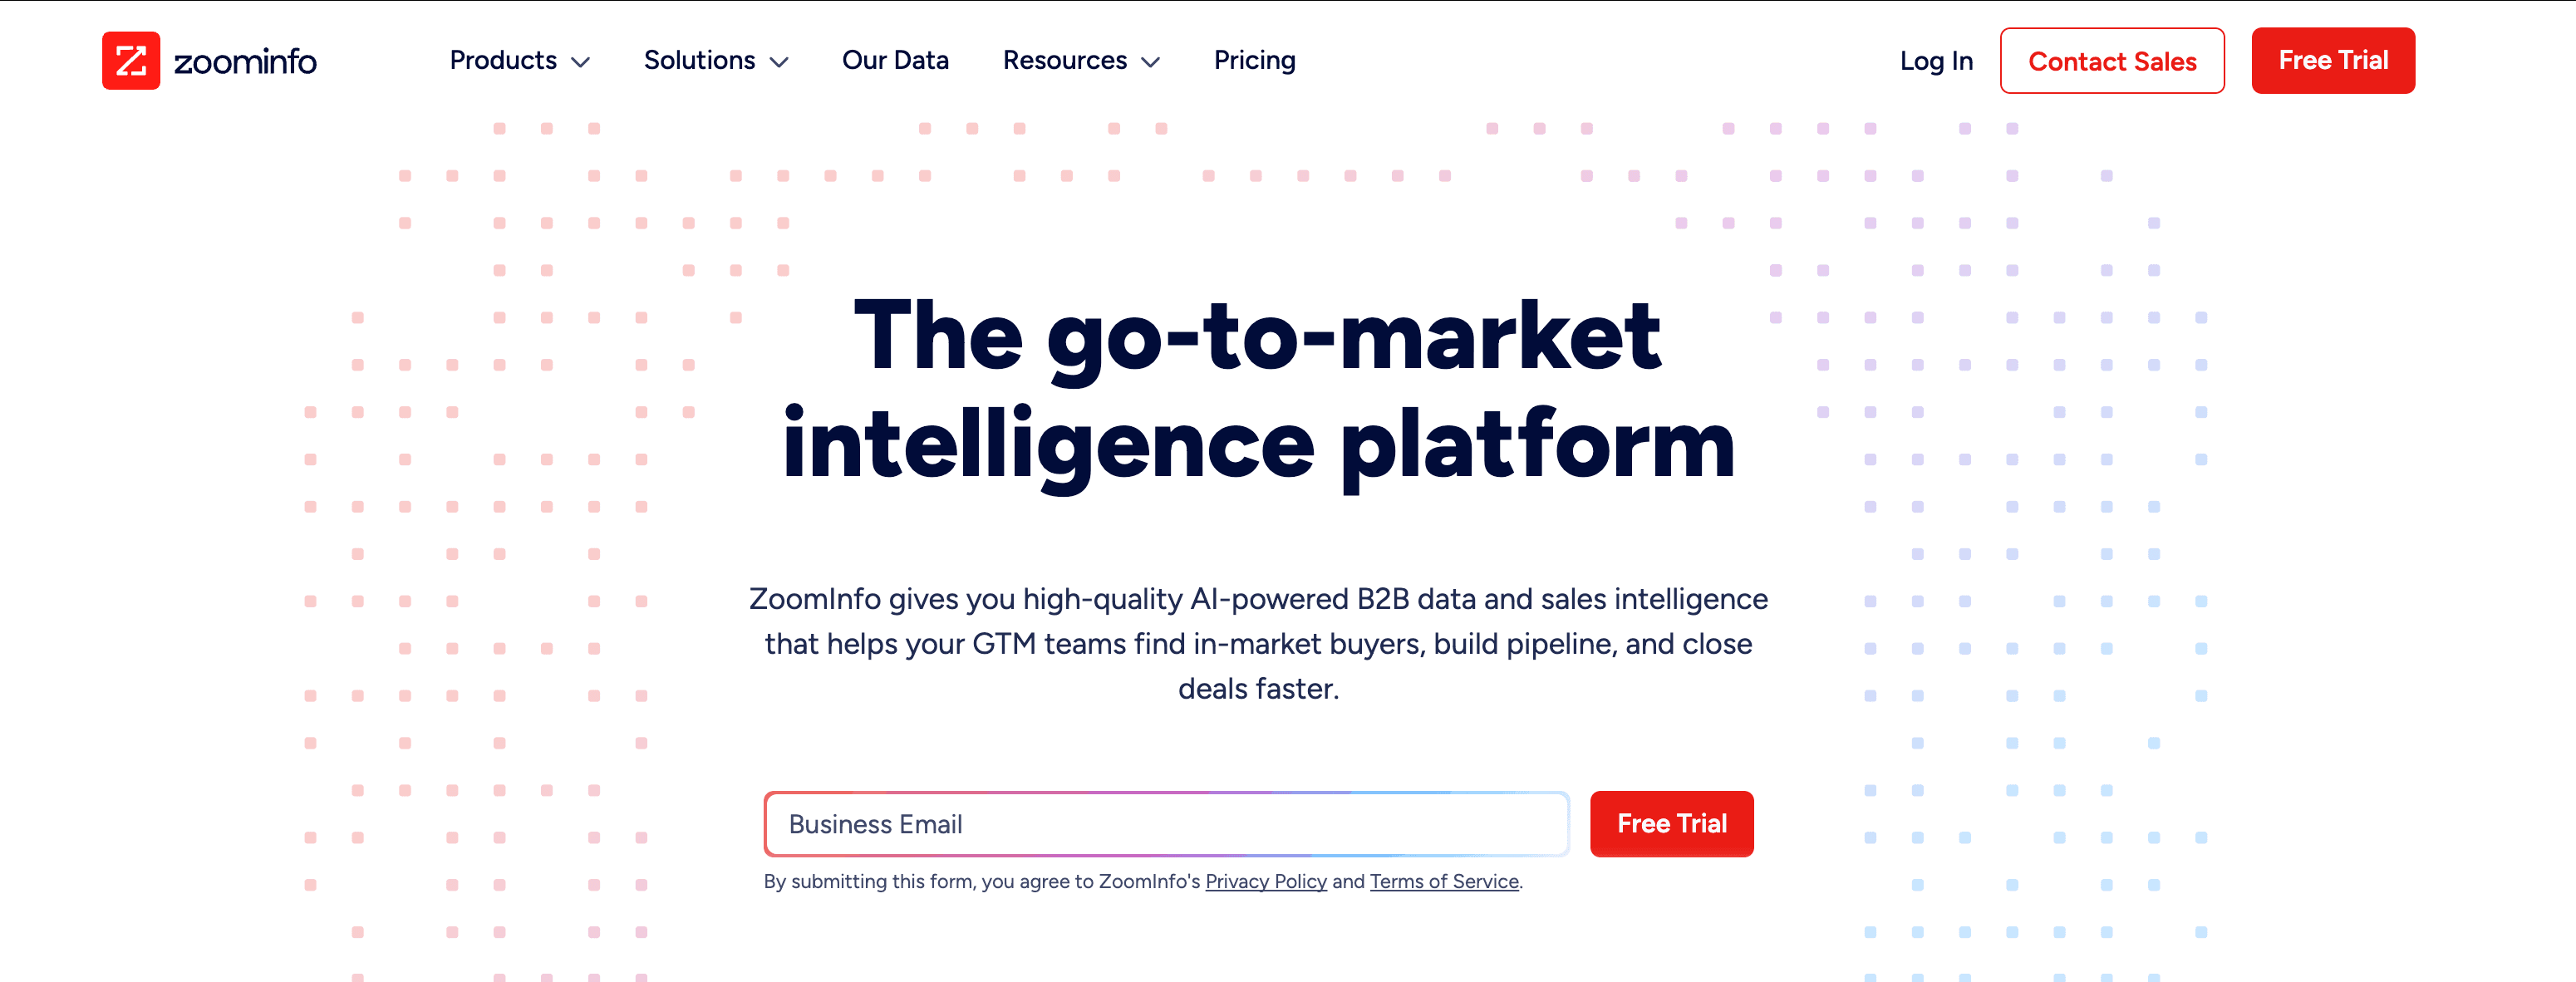
Task: Click the go-to-market intelligence platform headline
Action: [x=1258, y=390]
